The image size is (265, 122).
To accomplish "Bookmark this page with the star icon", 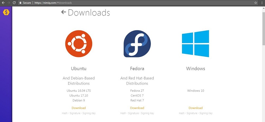I will 255,3.
